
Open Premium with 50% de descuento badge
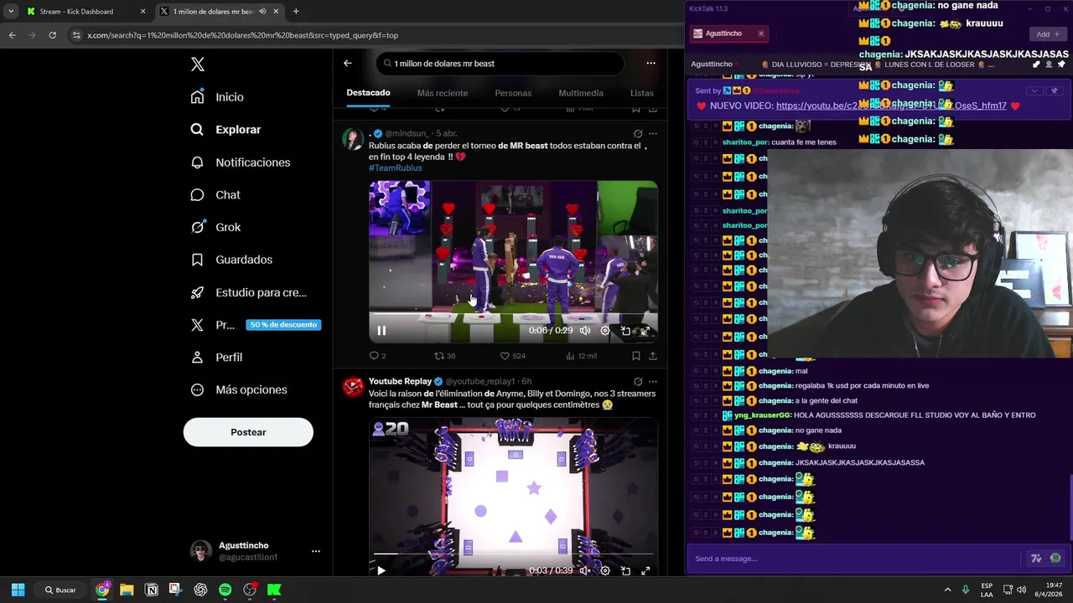(256, 325)
